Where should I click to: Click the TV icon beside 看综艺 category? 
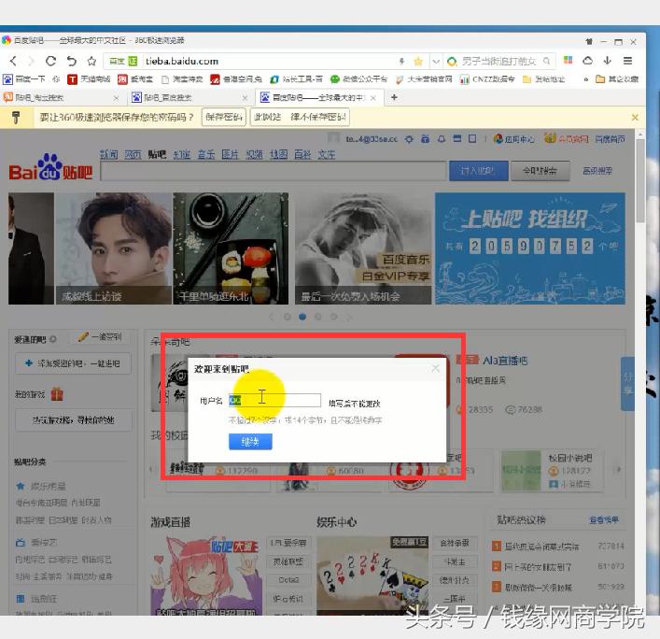[x=21, y=543]
